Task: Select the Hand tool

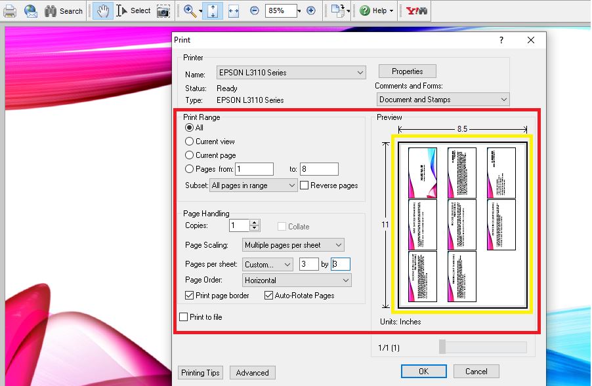Action: [102, 11]
